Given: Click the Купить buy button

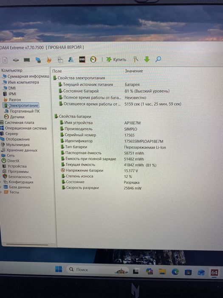Looking at the screenshot, I should (116, 60).
